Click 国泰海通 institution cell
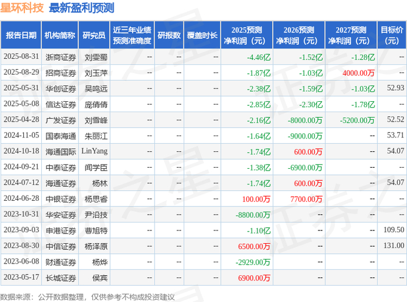Screen dimensions: 407x302 [60, 136]
